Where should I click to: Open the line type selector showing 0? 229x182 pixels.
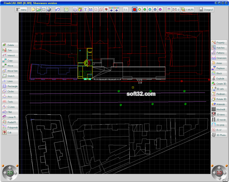pos(176,10)
